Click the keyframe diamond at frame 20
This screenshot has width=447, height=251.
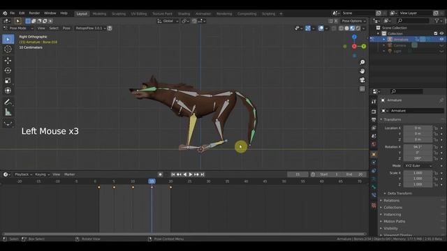coord(170,188)
